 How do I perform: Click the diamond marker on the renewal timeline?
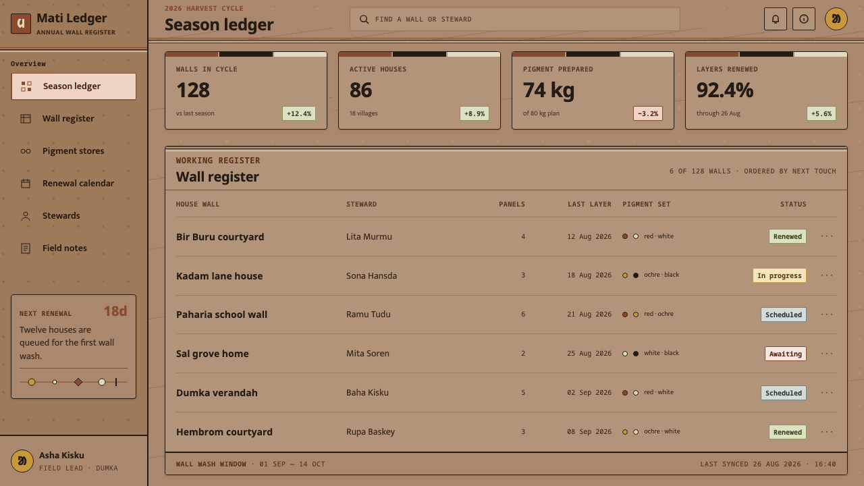(78, 382)
